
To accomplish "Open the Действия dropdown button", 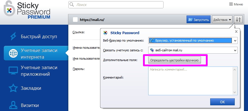I will click(x=222, y=20).
